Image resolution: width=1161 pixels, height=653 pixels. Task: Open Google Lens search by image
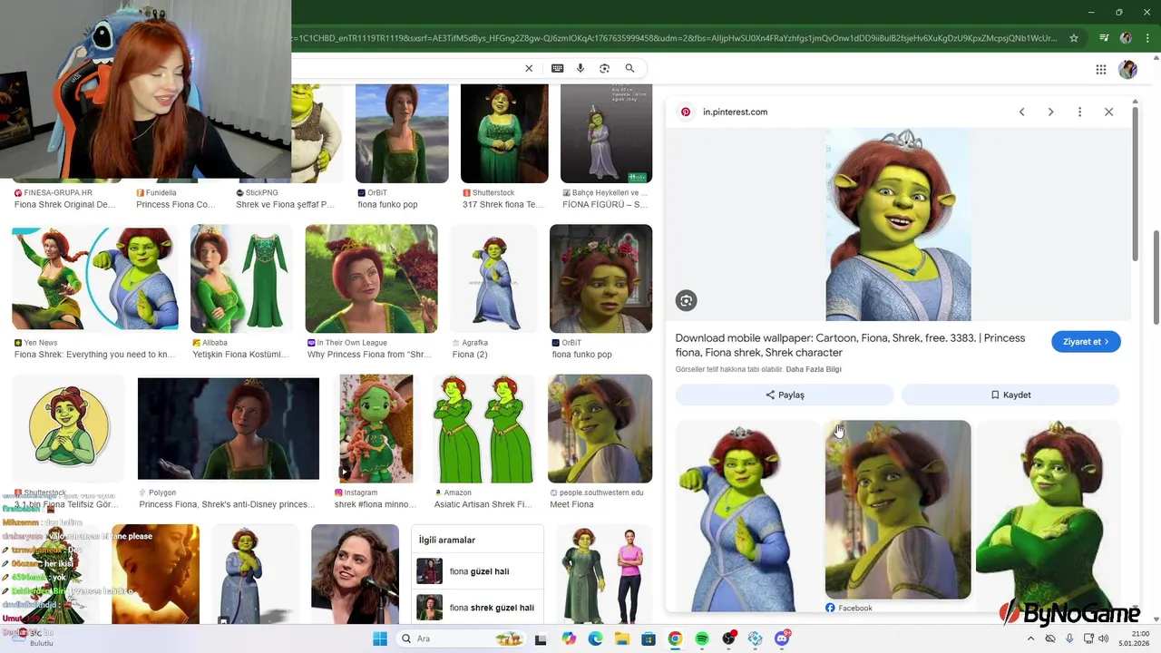(x=605, y=68)
